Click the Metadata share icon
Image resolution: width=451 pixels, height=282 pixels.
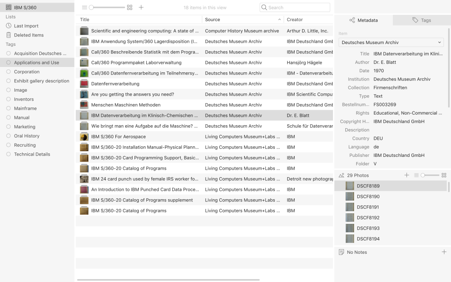coord(352,20)
